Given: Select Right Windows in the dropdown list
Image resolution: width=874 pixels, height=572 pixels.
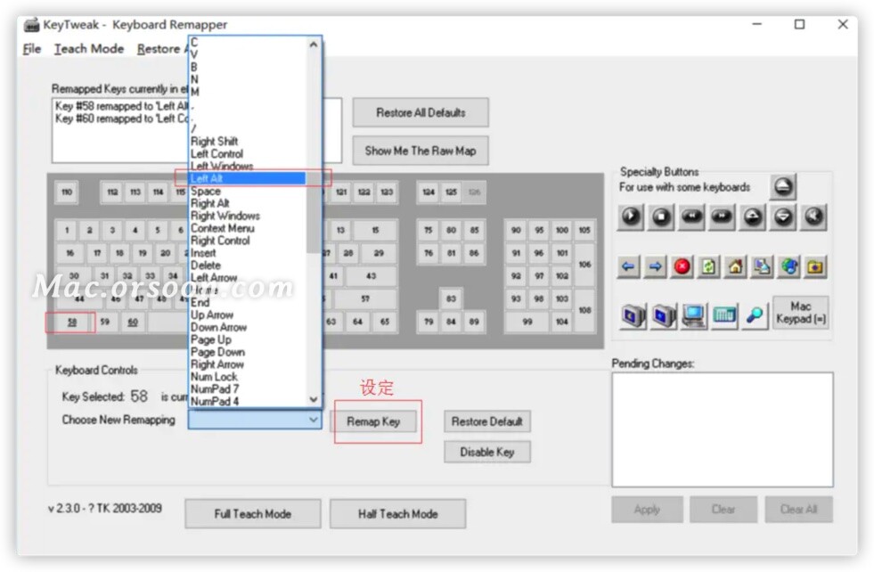Looking at the screenshot, I should coord(247,216).
